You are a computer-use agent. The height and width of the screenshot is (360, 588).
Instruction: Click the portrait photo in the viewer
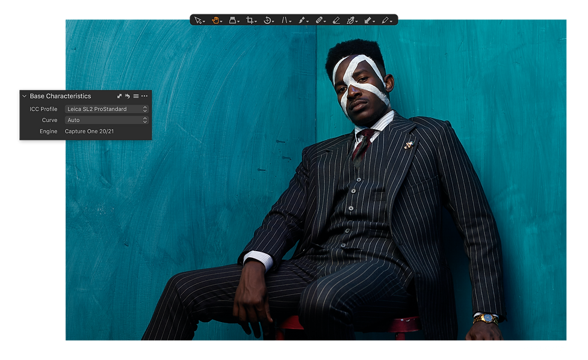(x=316, y=180)
